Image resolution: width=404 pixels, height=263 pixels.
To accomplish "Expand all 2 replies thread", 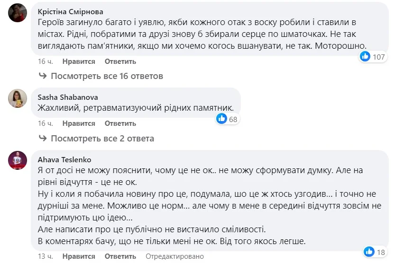I will click(102, 139).
